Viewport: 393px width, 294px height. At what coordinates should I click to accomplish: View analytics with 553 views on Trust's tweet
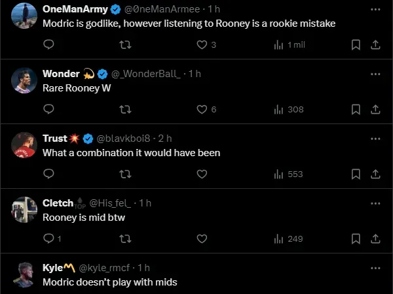click(288, 174)
